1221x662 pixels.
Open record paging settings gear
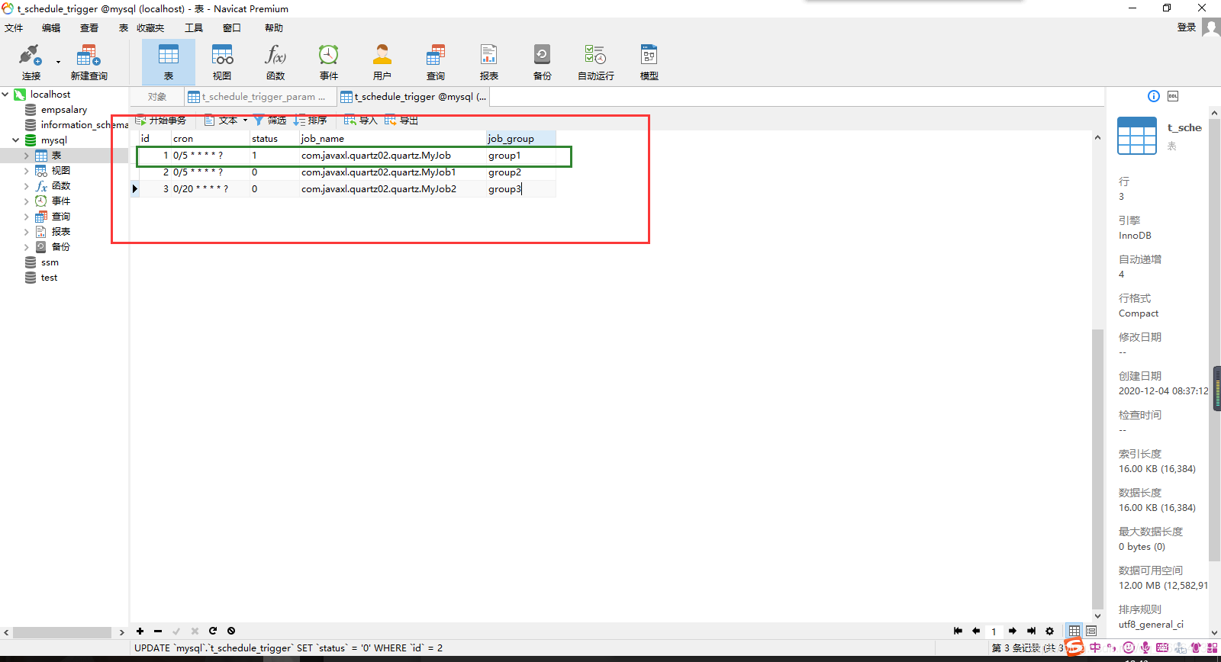(1049, 631)
